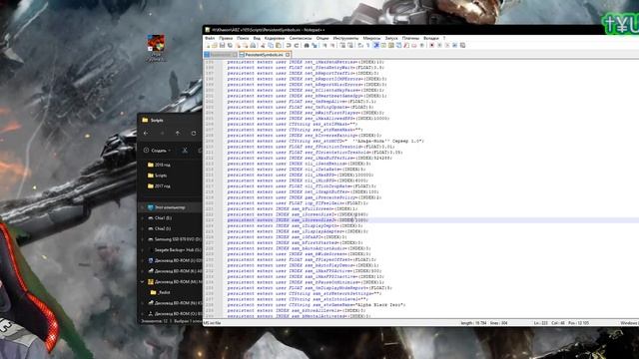Click the Undo arrow toolbar icon

pyautogui.click(x=289, y=45)
